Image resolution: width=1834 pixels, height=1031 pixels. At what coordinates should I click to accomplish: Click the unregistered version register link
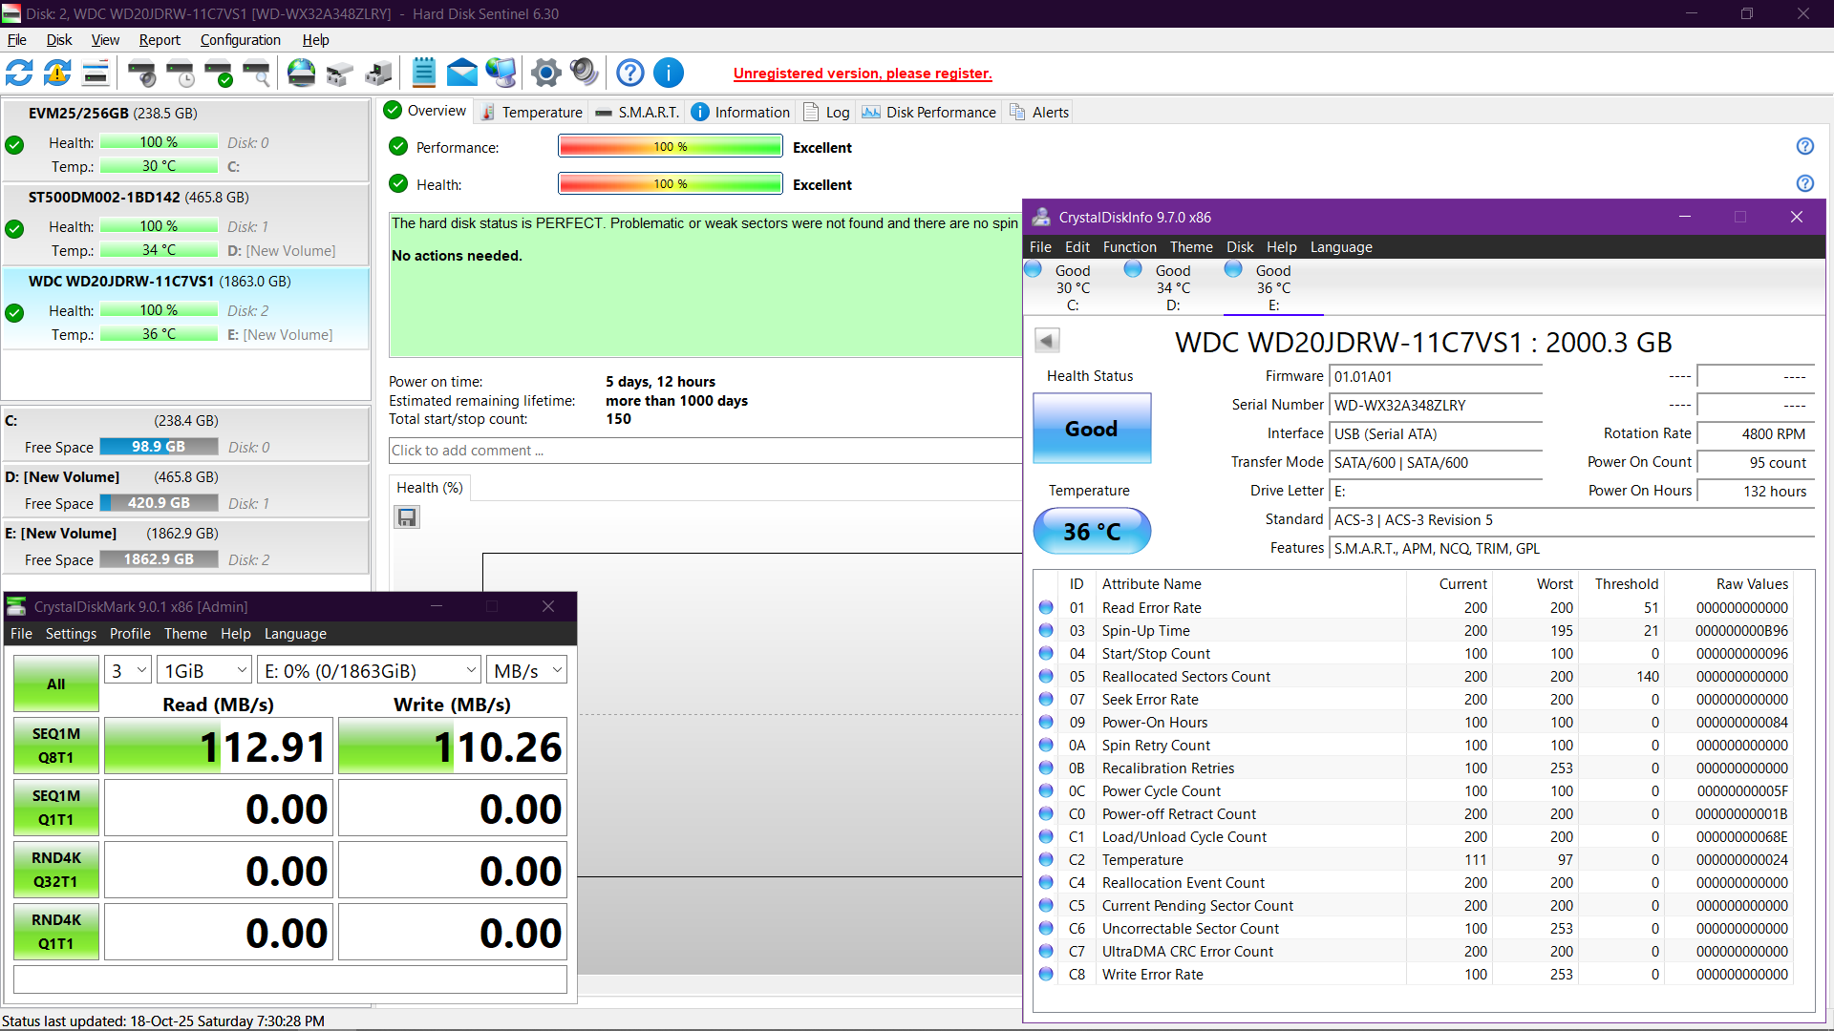pyautogui.click(x=862, y=74)
